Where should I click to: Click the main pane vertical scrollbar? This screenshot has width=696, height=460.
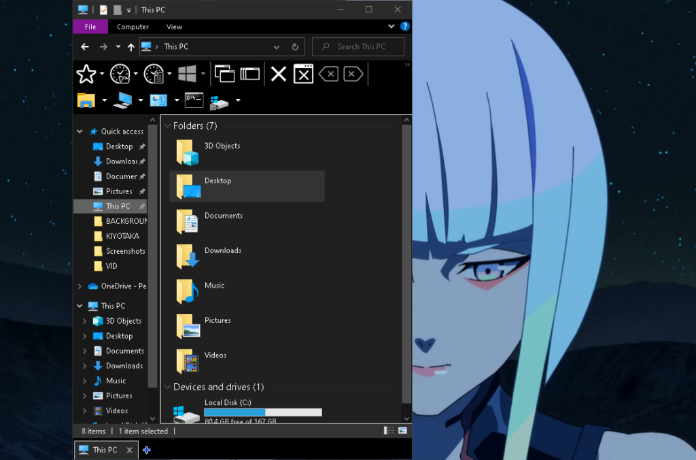point(406,264)
